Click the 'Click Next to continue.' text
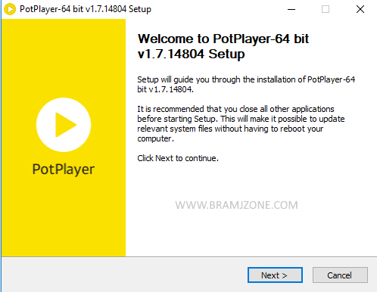377x292 pixels. click(x=178, y=158)
